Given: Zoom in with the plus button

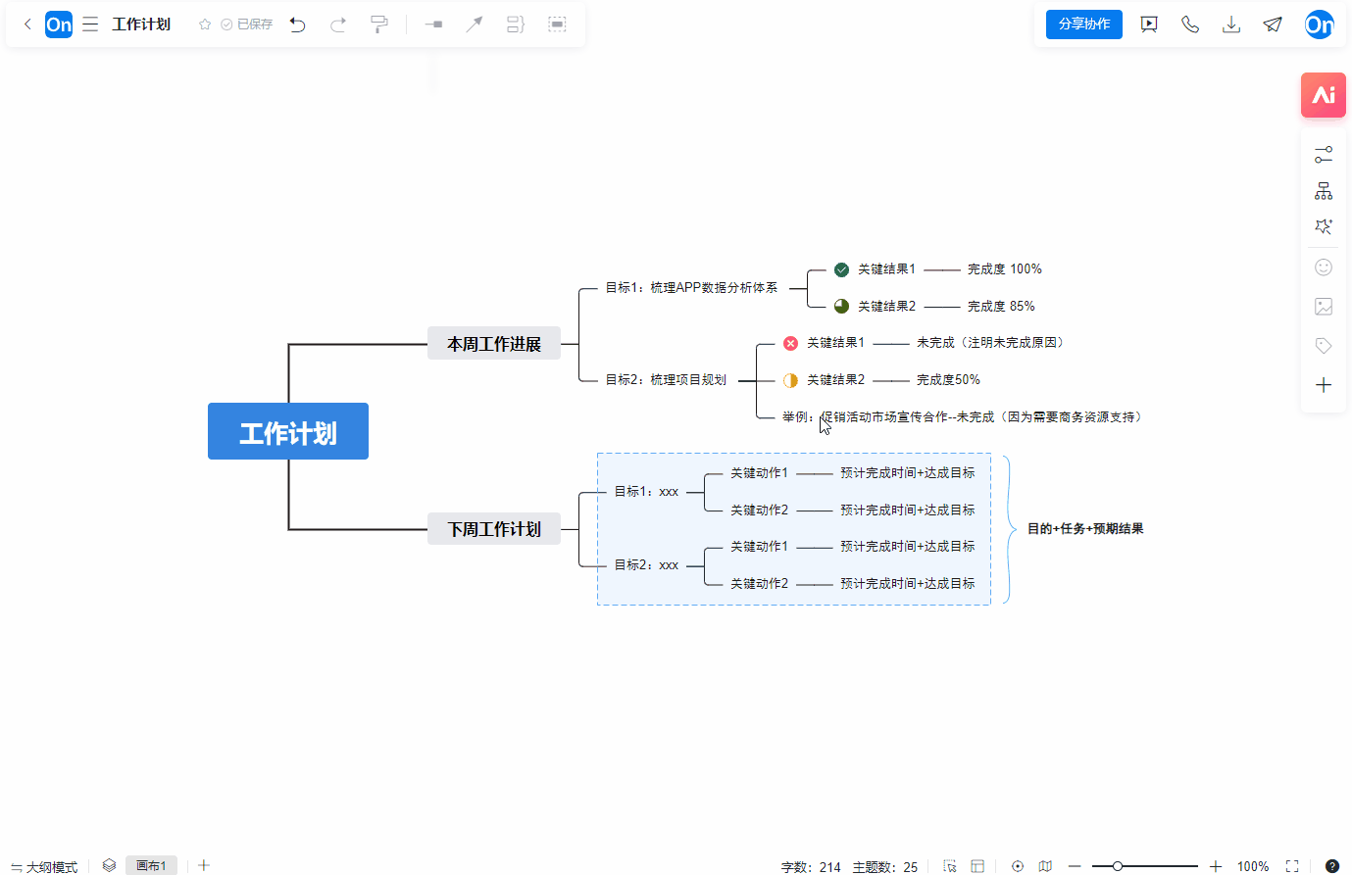Looking at the screenshot, I should [x=1216, y=866].
